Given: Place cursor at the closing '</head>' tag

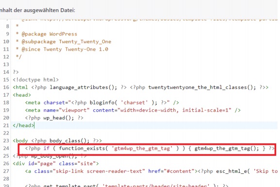Looking at the screenshot, I should [x=23, y=125].
